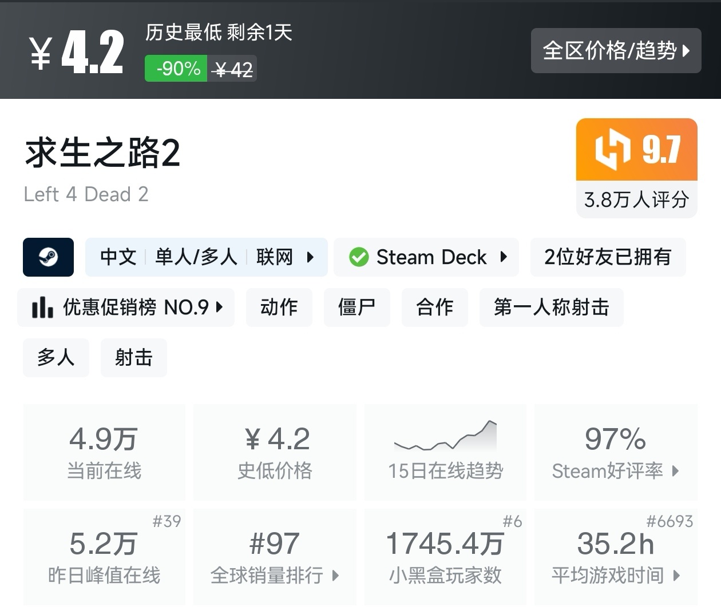Click the green Steam Deck verified checkmark
This screenshot has height=607, width=721.
359,257
